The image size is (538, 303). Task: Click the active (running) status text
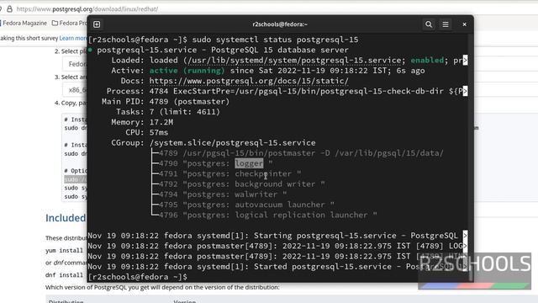click(x=187, y=71)
